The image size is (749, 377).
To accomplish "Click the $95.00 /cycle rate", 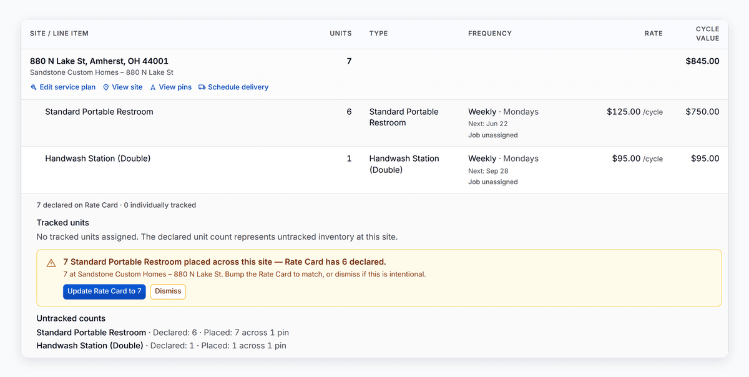I will pyautogui.click(x=637, y=159).
